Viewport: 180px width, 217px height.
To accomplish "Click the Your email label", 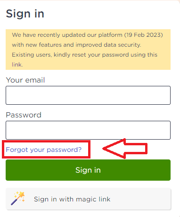I will pos(25,80).
